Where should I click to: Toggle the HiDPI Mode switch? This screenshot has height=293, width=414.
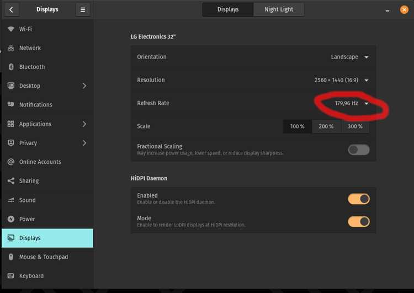tap(359, 222)
